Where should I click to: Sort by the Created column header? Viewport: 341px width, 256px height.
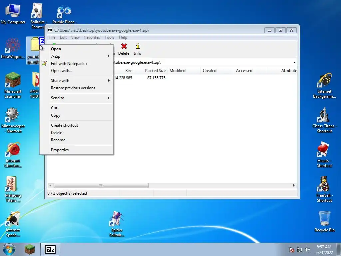click(217, 71)
